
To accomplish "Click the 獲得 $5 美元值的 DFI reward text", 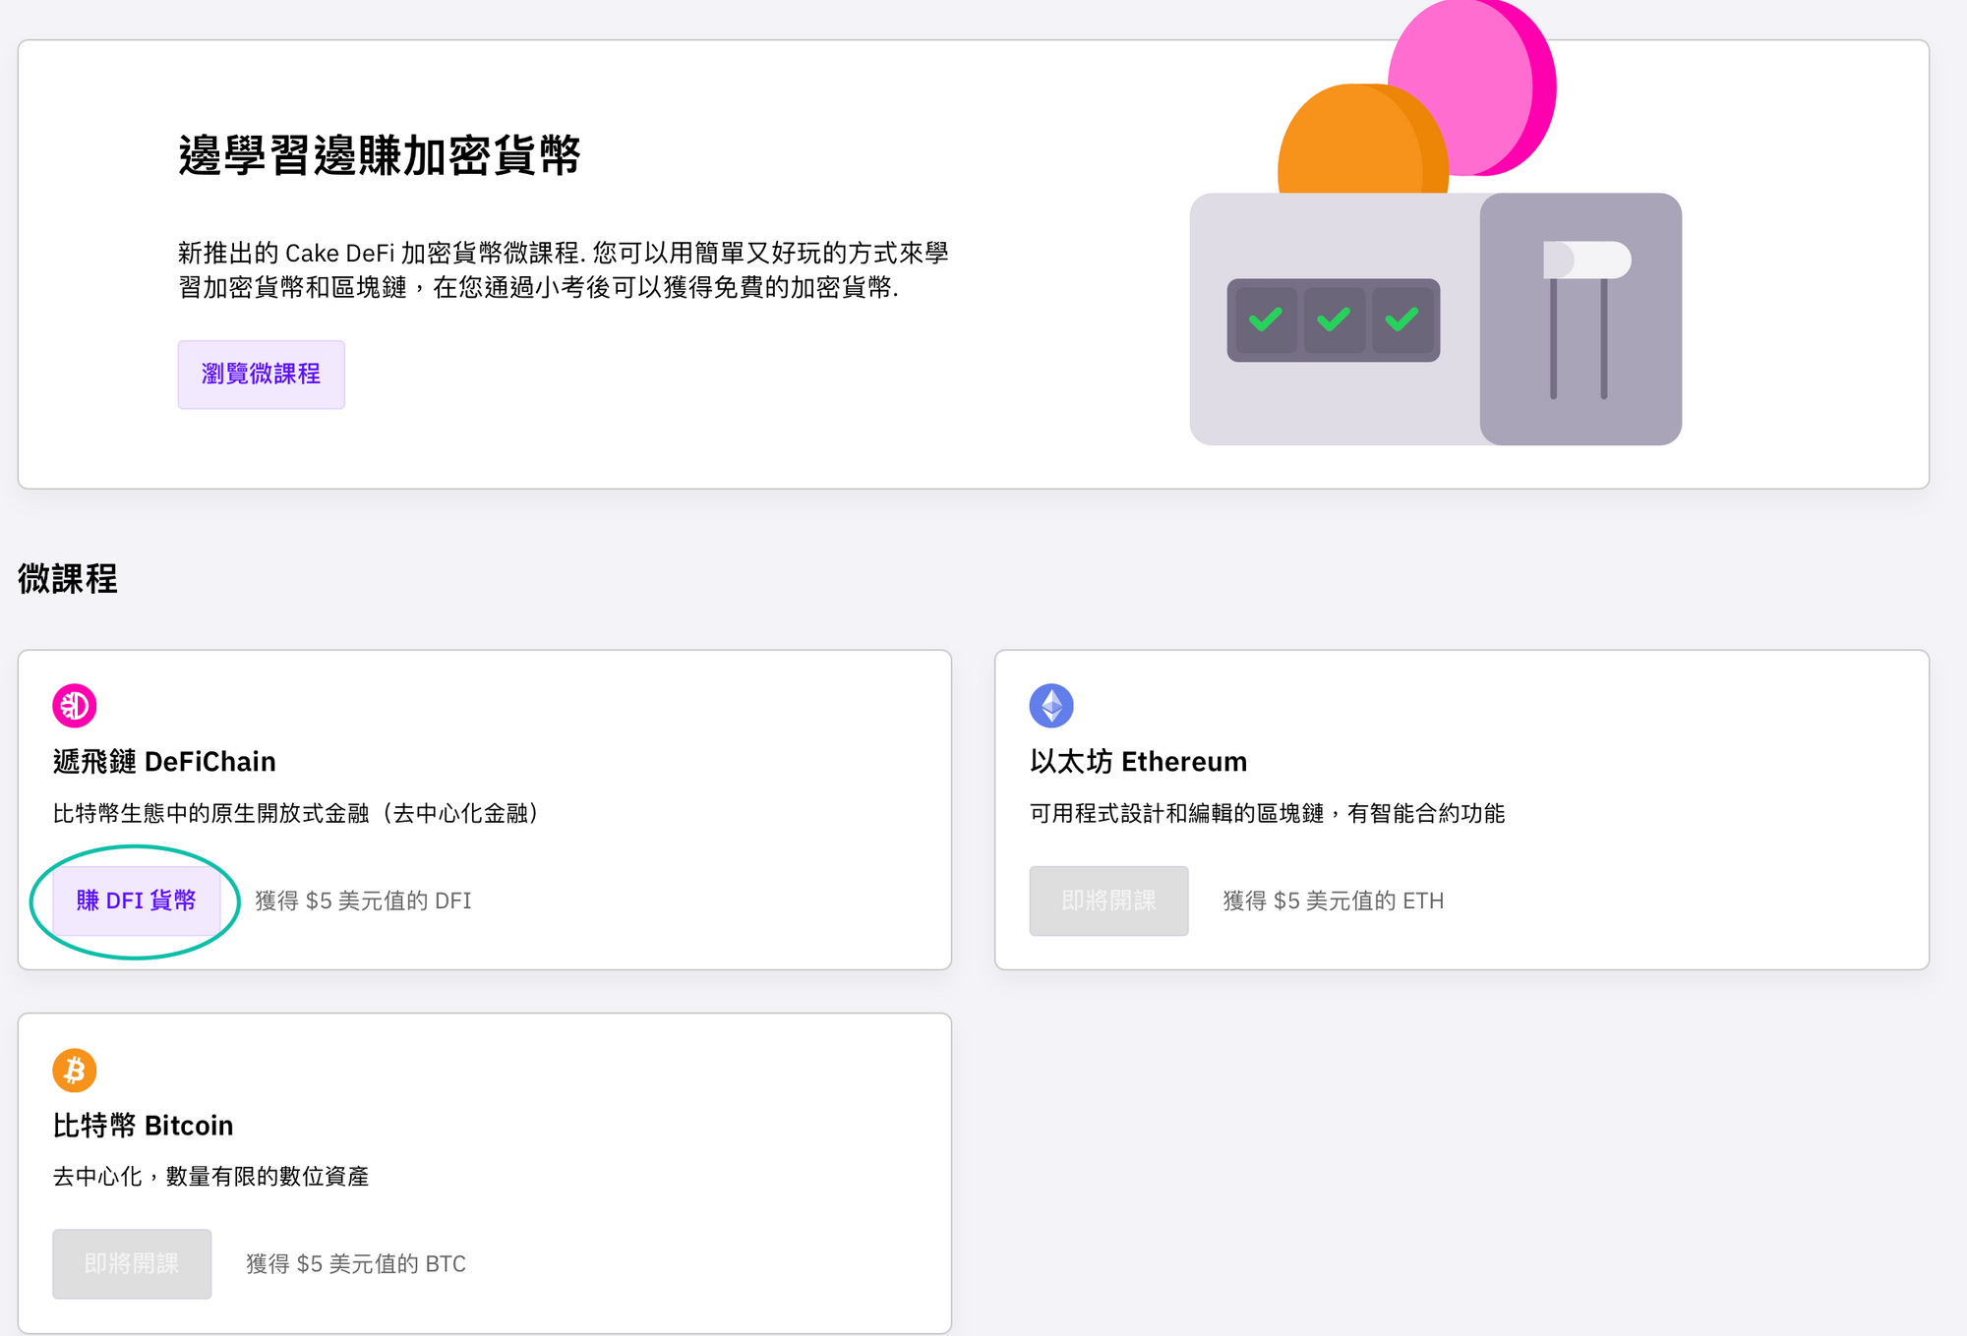I will click(363, 900).
